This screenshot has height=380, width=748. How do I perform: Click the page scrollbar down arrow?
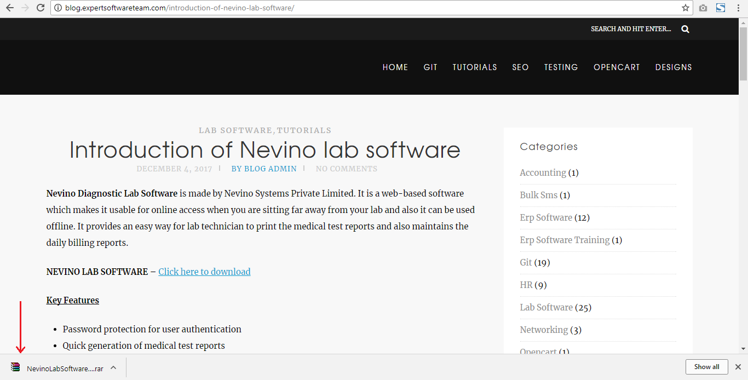click(x=743, y=349)
